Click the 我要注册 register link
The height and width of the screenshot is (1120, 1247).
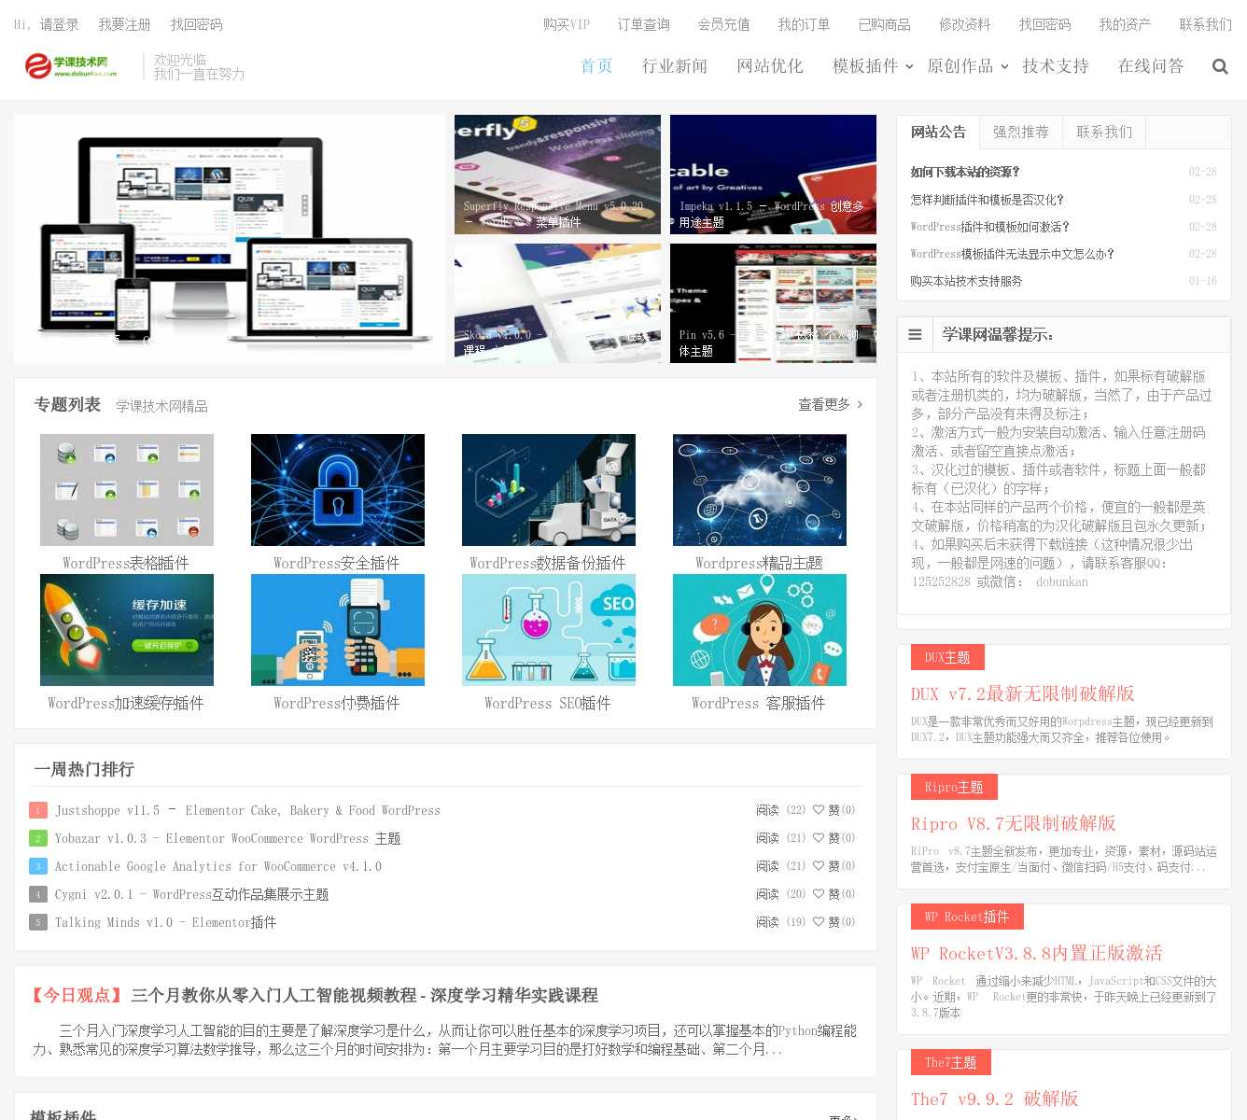coord(124,24)
